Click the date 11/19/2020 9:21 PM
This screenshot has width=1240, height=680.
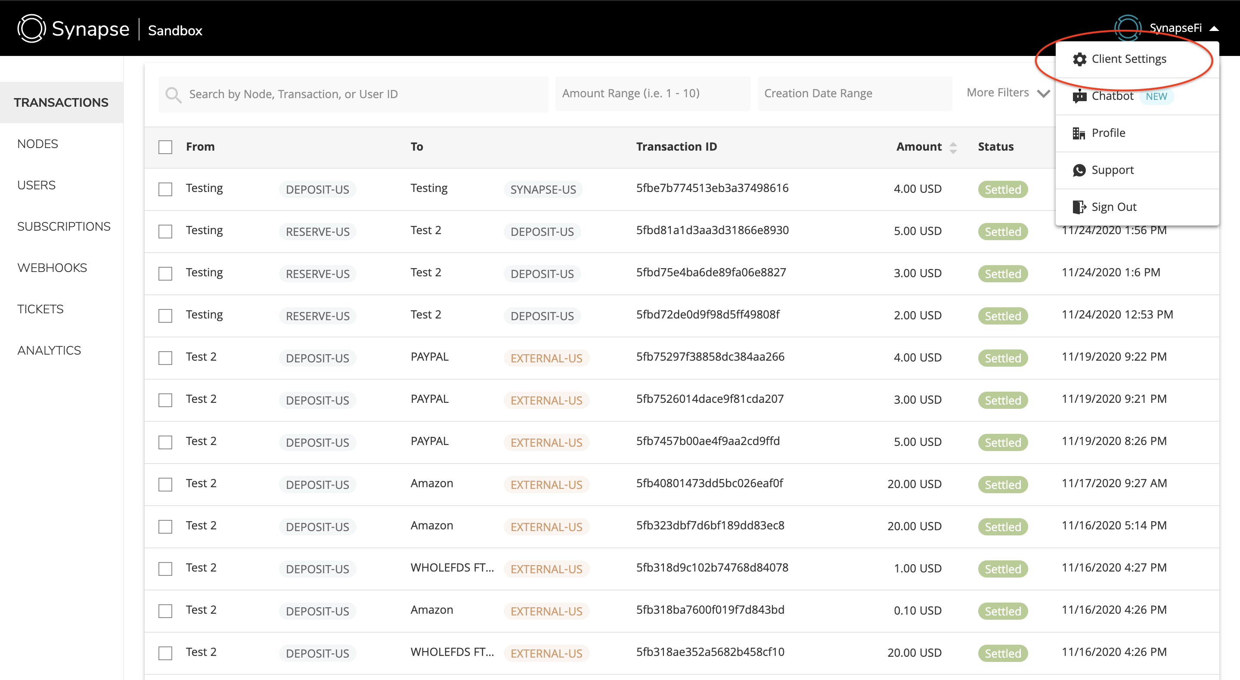click(1114, 399)
